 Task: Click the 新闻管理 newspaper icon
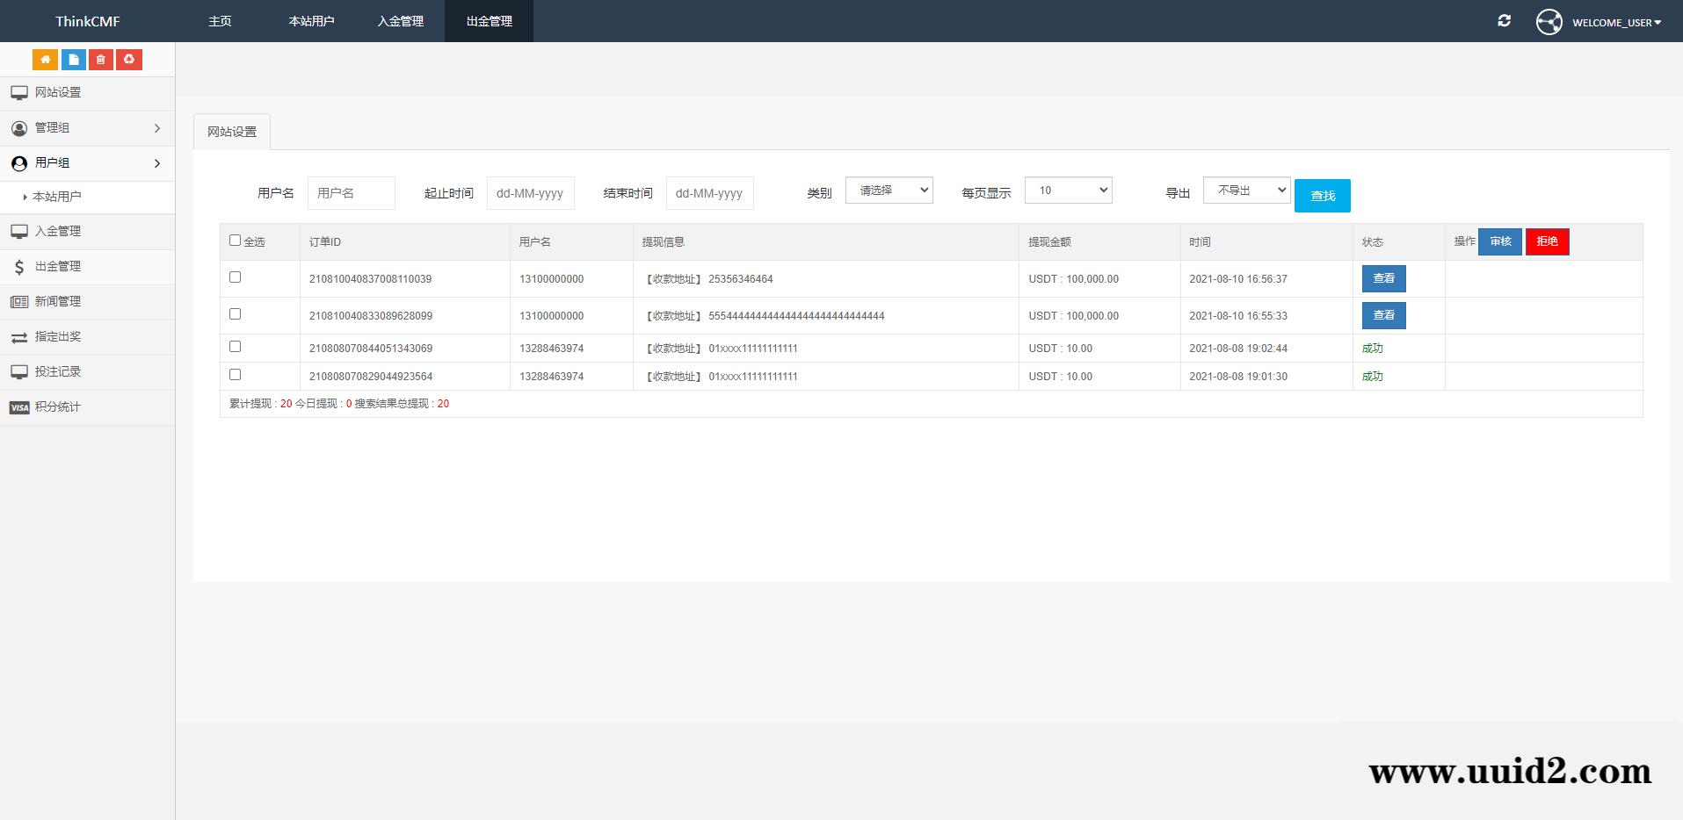18,301
